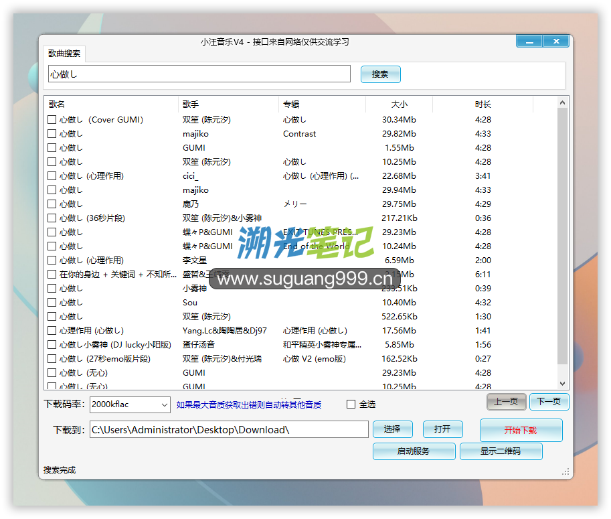The image size is (611, 519).
Task: Close the 小汪音乐V4 window
Action: [556, 41]
